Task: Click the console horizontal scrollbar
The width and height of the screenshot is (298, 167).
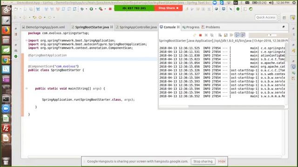Action: click(222, 107)
